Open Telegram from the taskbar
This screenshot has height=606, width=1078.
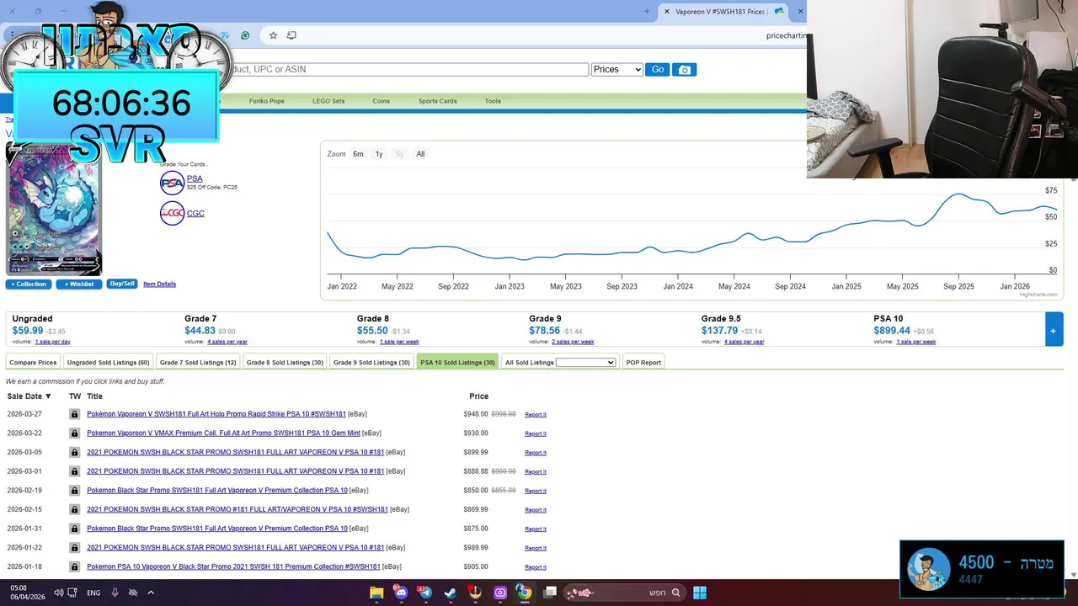[x=424, y=593]
